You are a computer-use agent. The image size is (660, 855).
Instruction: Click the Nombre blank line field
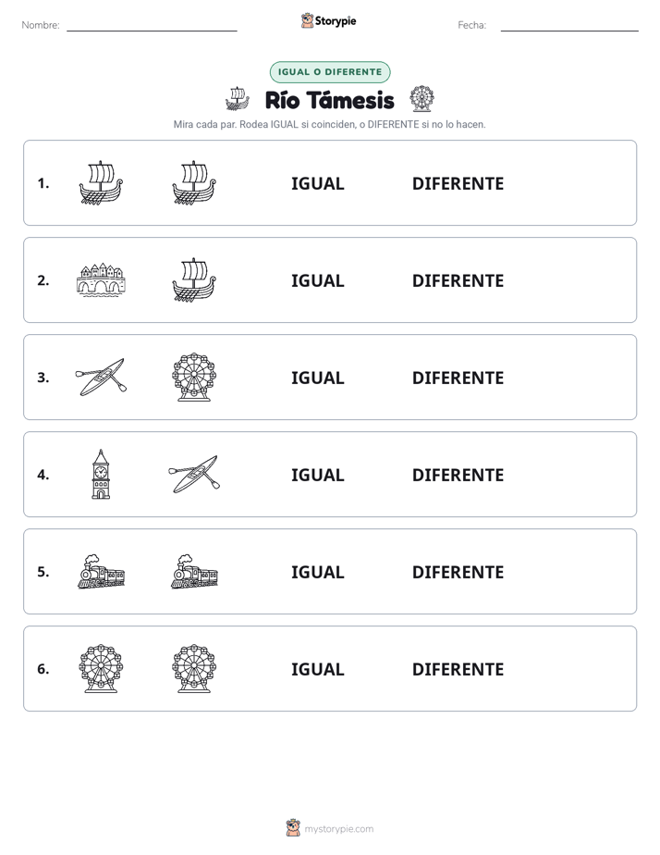(x=152, y=25)
